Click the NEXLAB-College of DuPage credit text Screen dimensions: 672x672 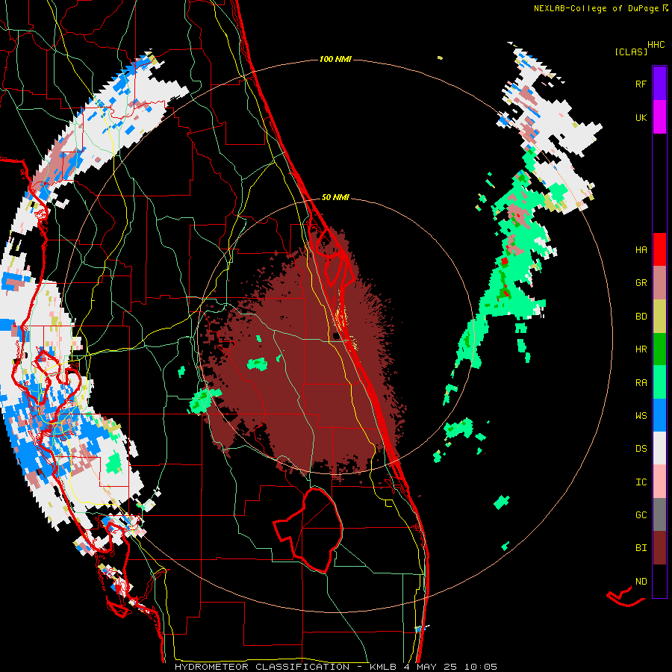coord(601,8)
